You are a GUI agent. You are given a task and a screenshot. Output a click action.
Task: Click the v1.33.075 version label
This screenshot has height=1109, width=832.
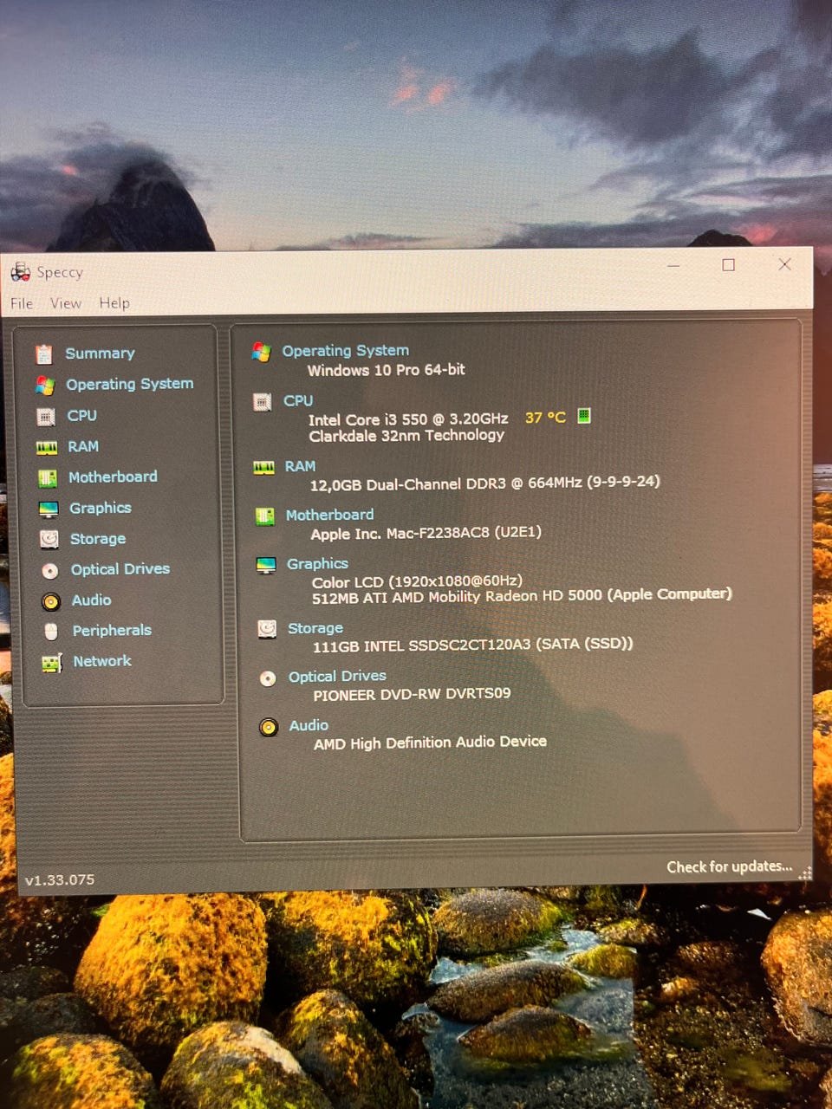coord(60,880)
